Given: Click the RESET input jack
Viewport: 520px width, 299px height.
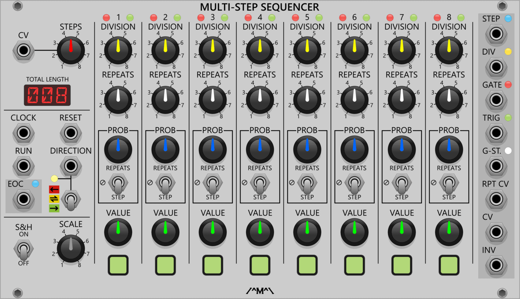Looking at the screenshot, I should tap(71, 133).
